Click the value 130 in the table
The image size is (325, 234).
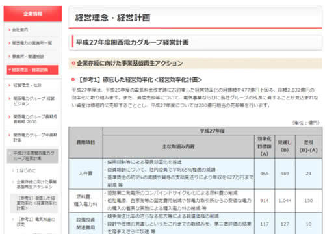click(309, 201)
